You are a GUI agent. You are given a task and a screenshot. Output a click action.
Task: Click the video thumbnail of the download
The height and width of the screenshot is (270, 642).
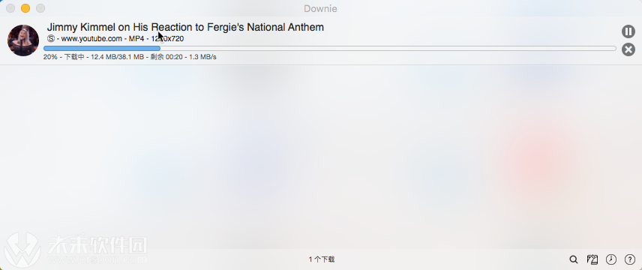[23, 40]
